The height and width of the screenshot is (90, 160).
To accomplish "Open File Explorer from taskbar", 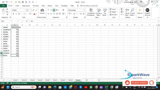I will (x=50, y=87).
